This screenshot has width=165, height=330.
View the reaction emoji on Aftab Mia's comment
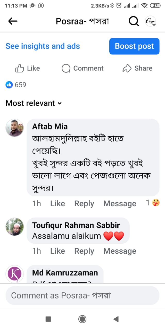tap(156, 203)
